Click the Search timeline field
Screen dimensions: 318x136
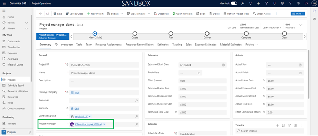(x=270, y=131)
